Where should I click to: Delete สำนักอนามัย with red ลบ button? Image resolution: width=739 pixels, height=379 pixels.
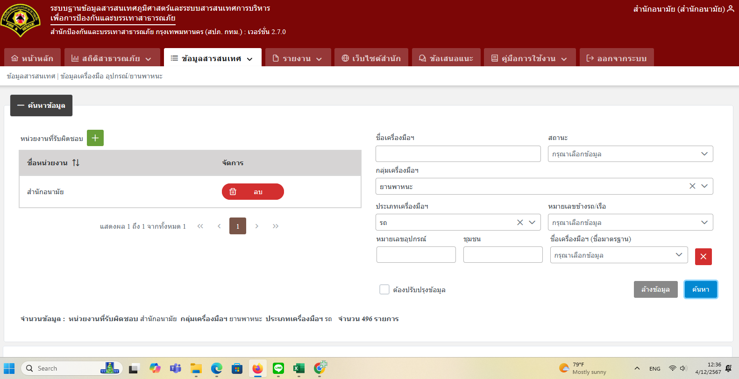pos(253,192)
